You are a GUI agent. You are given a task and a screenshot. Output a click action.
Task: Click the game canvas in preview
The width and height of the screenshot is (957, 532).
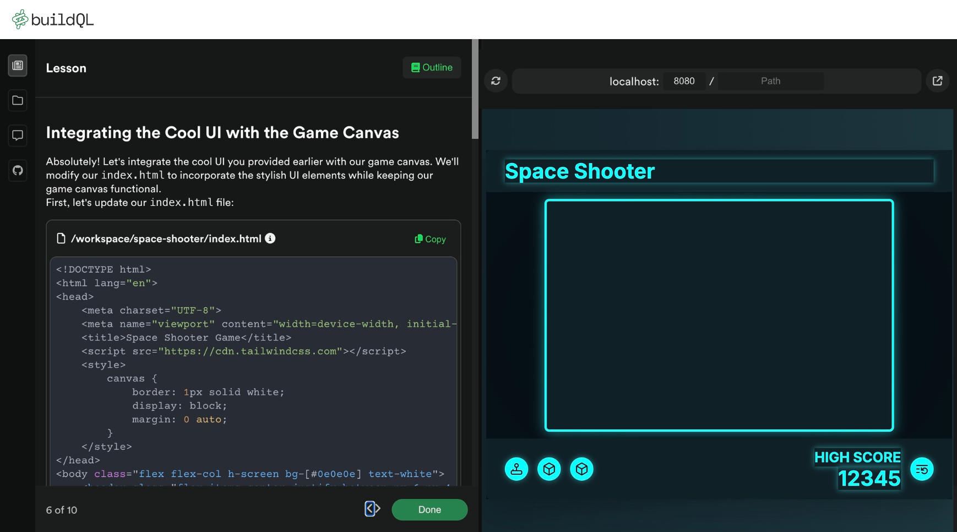tap(719, 316)
